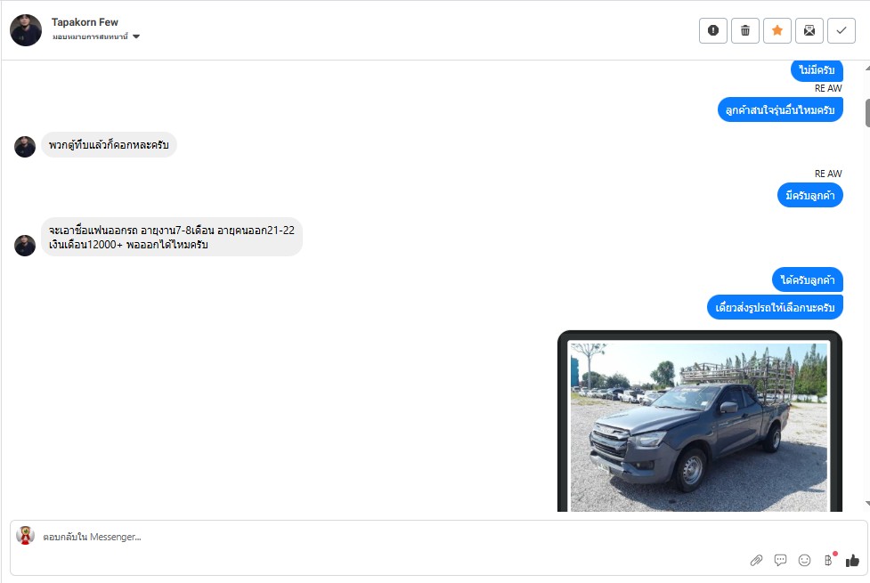The height and width of the screenshot is (583, 870).
Task: Click the vertical chat scrollbar thumb
Action: (x=867, y=113)
